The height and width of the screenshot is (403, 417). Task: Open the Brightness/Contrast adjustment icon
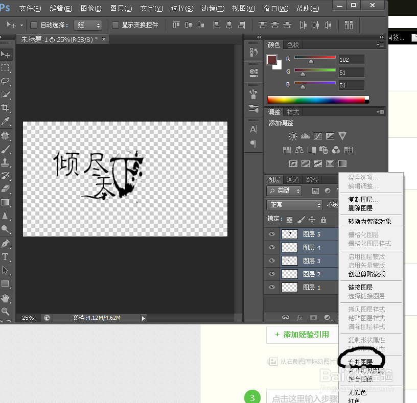(292, 135)
